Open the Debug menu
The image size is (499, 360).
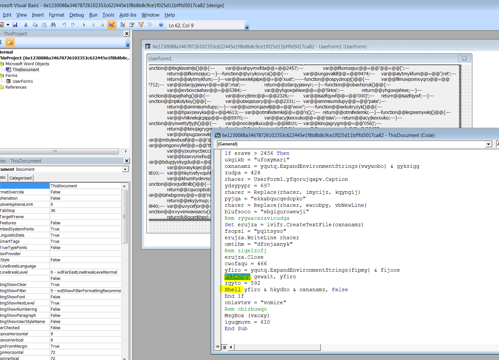[x=77, y=15]
